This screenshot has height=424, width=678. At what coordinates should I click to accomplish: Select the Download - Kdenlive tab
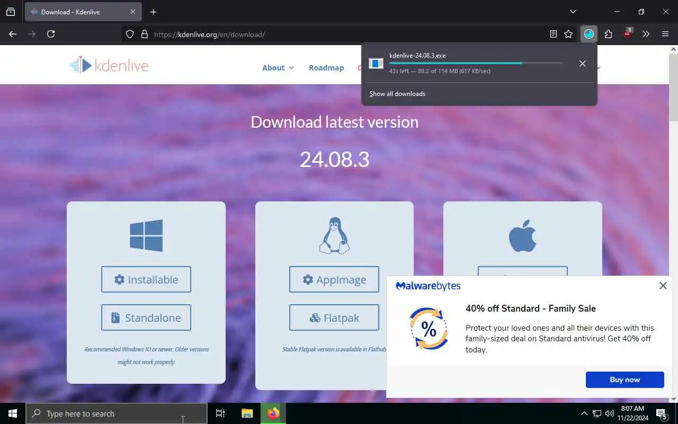point(82,12)
